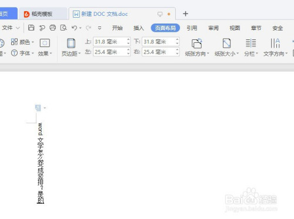
Task: Adjust the top margin stepper arrows
Action: tap(128, 42)
